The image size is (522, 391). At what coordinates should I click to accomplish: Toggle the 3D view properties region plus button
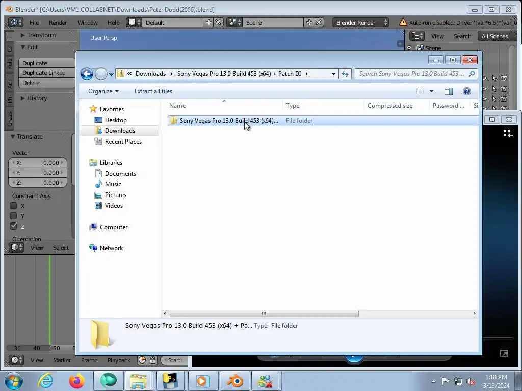[x=400, y=44]
